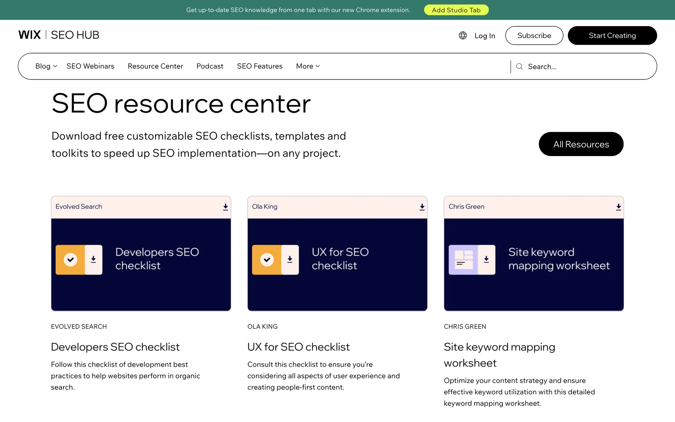The image size is (675, 422).
Task: Click the globe language selector icon
Action: (x=463, y=36)
